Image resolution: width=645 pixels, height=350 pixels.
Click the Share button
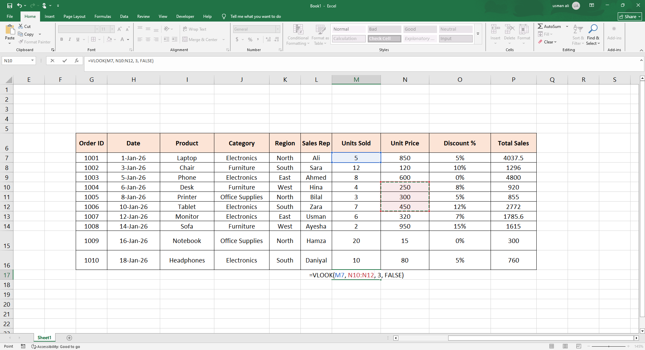(630, 16)
